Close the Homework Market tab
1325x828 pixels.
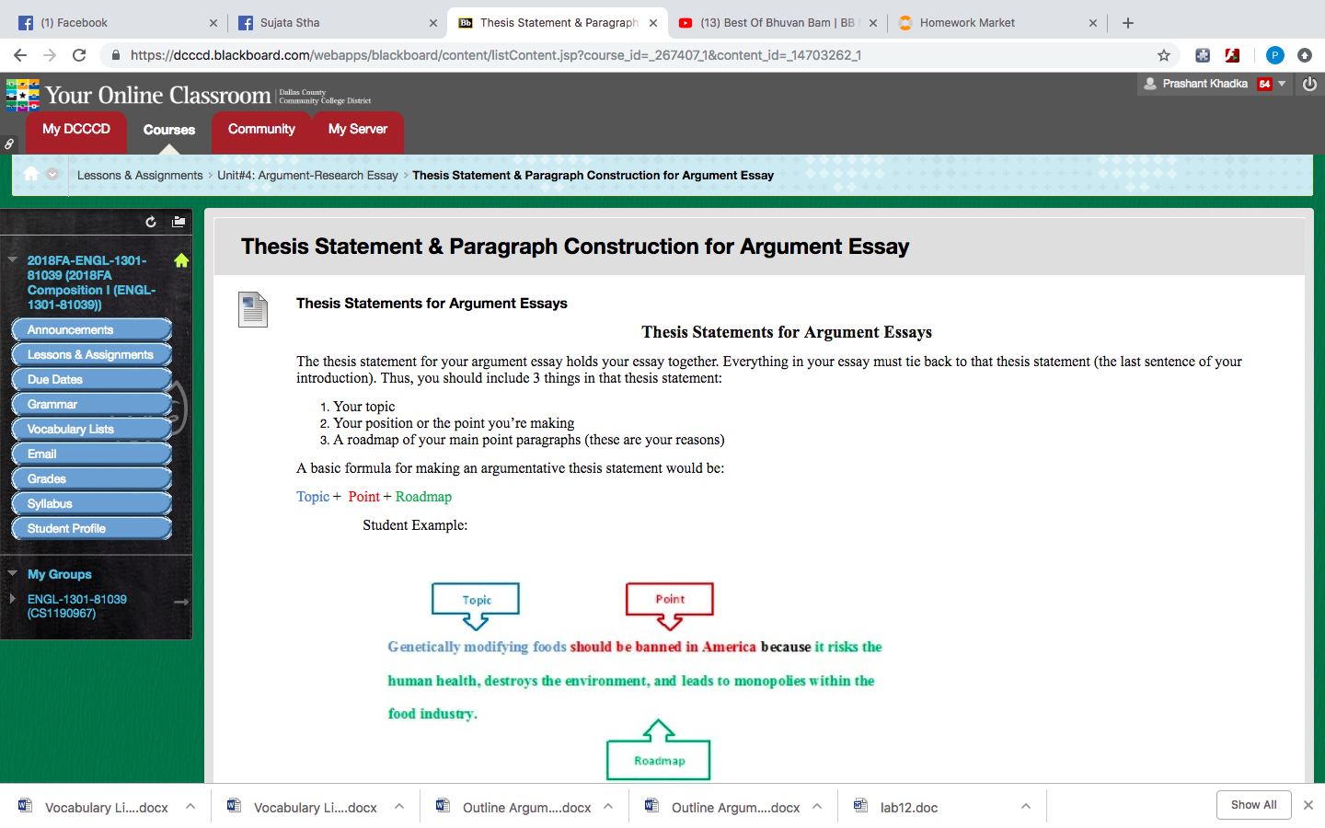(1093, 23)
